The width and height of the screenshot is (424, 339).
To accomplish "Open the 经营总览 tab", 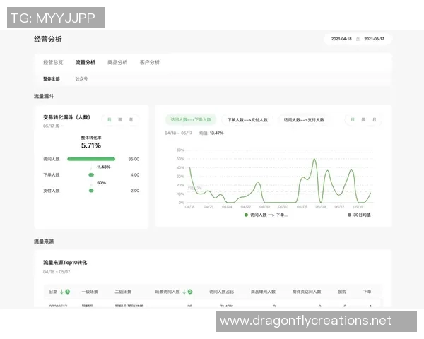I will coord(53,62).
